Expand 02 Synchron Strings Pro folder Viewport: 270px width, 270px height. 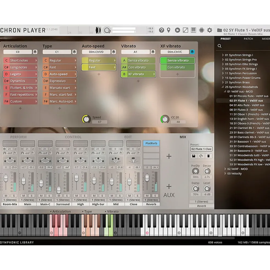pos(223,59)
